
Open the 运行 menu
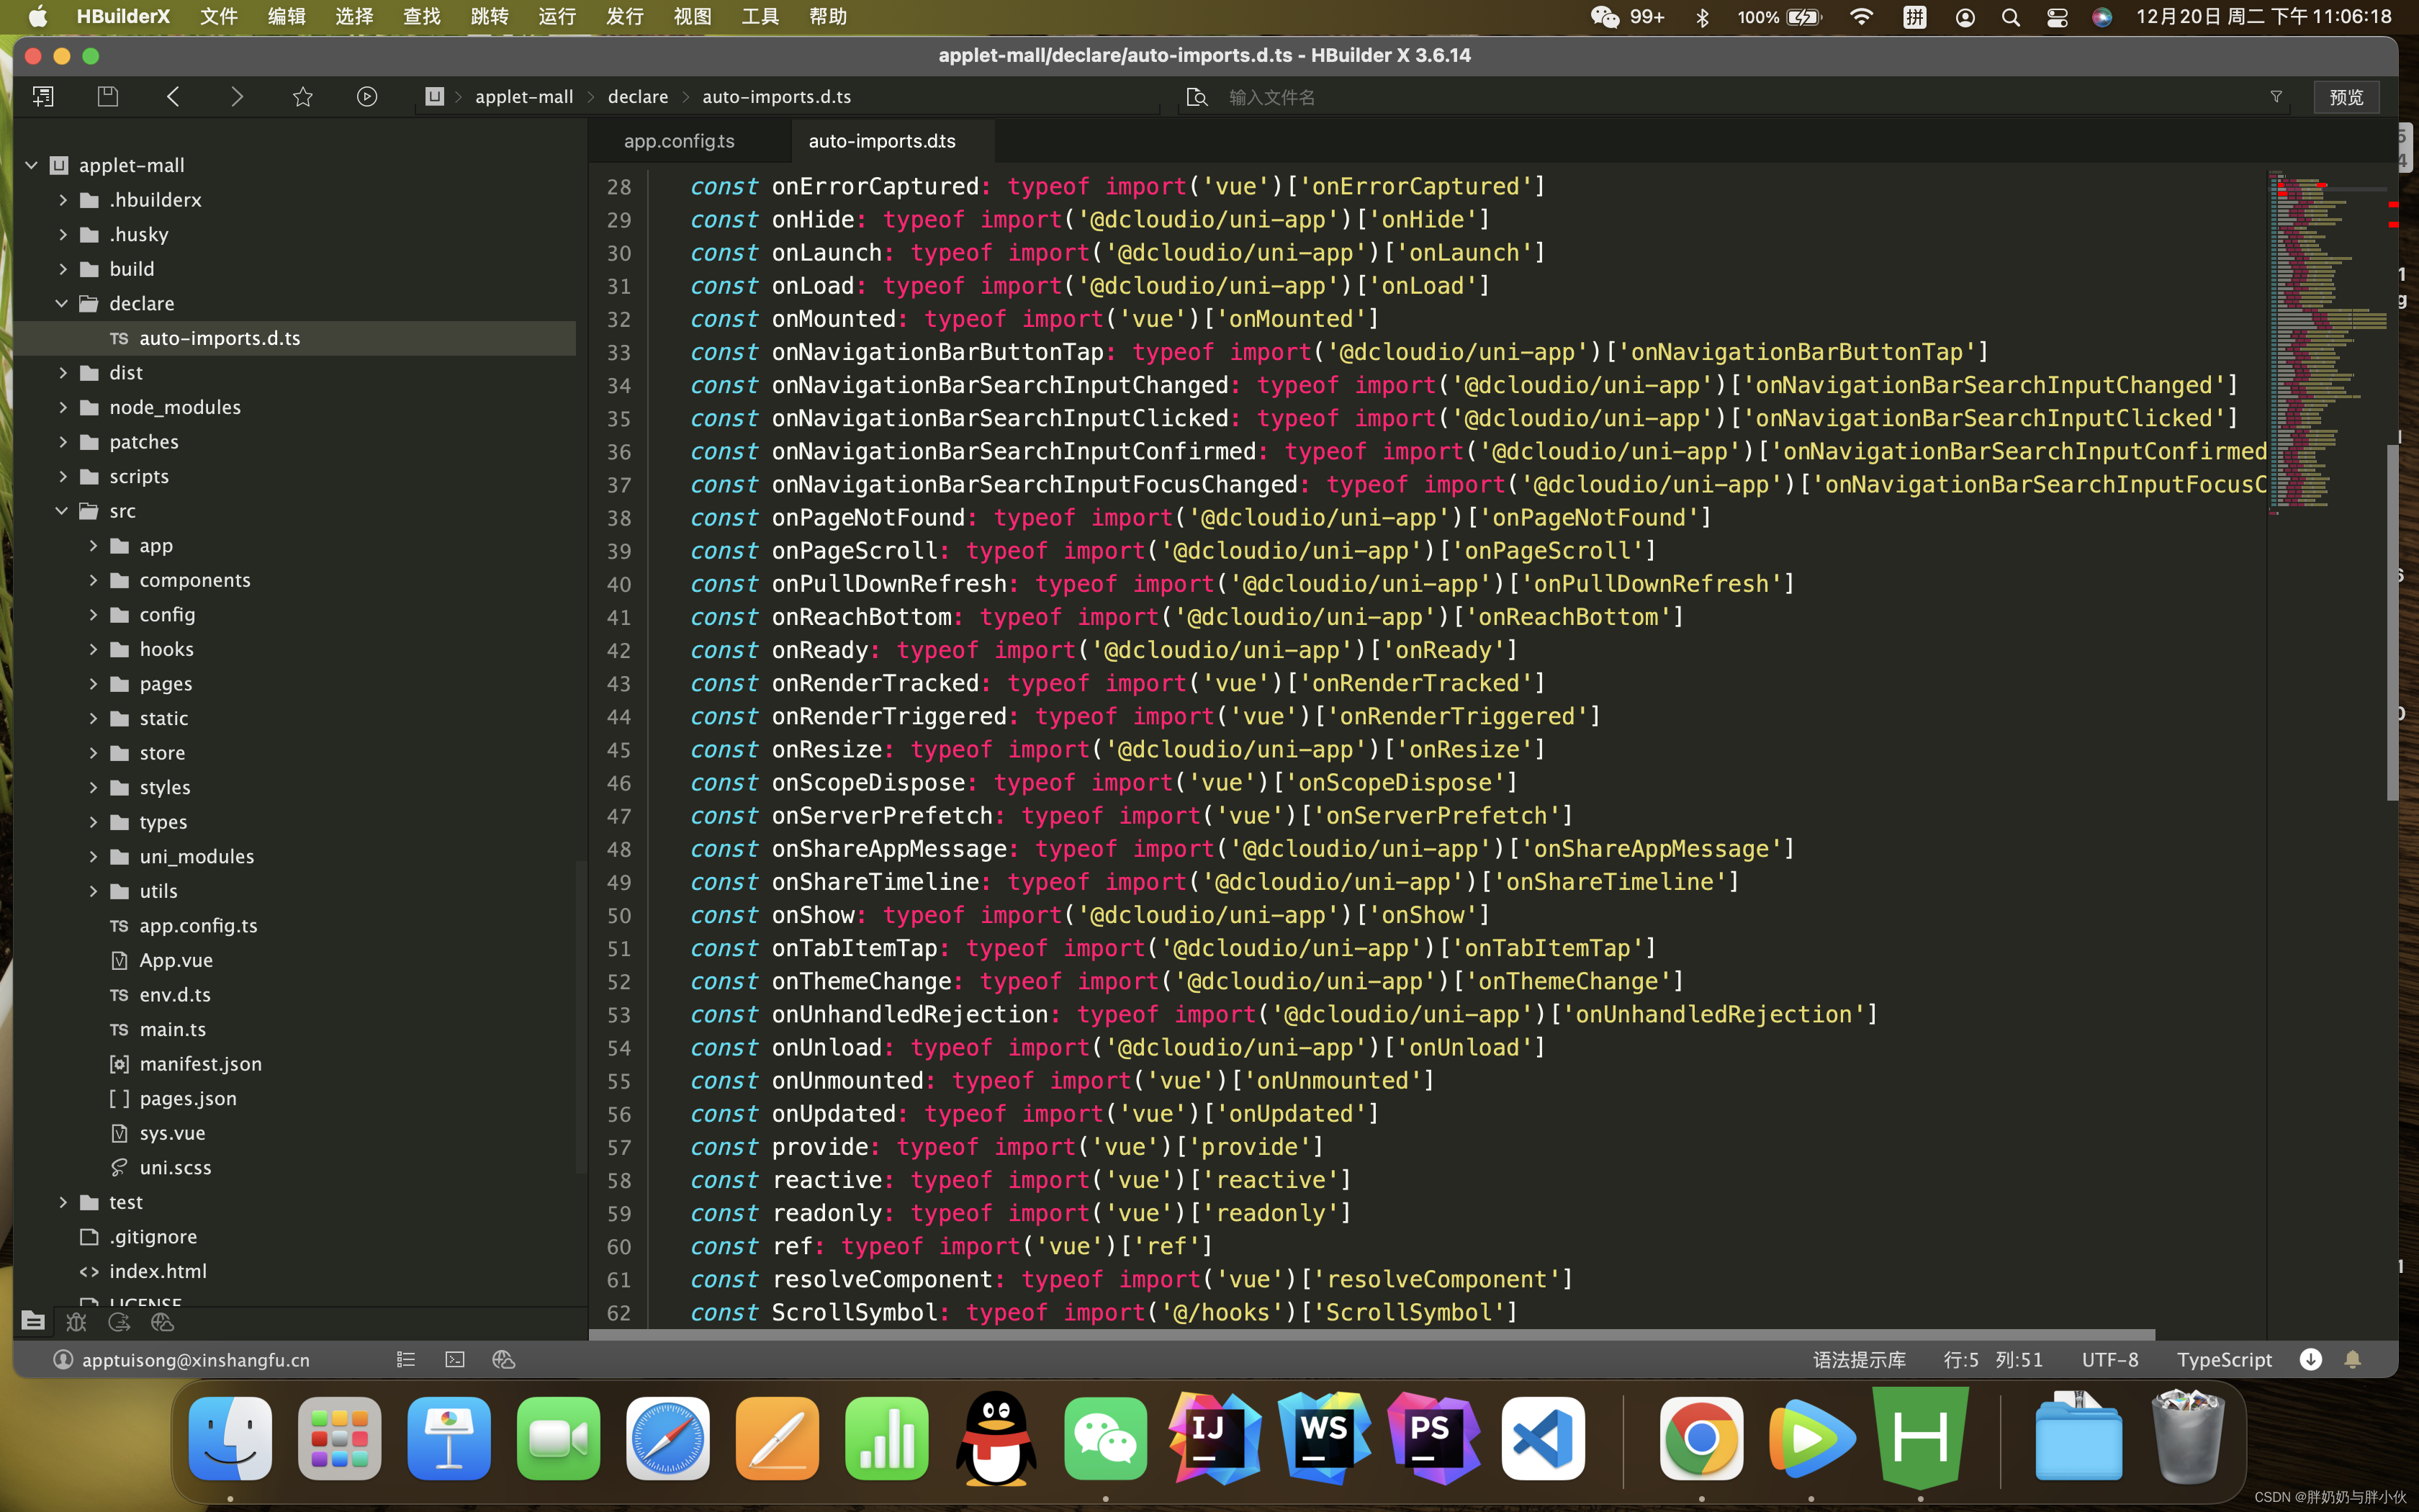point(557,17)
